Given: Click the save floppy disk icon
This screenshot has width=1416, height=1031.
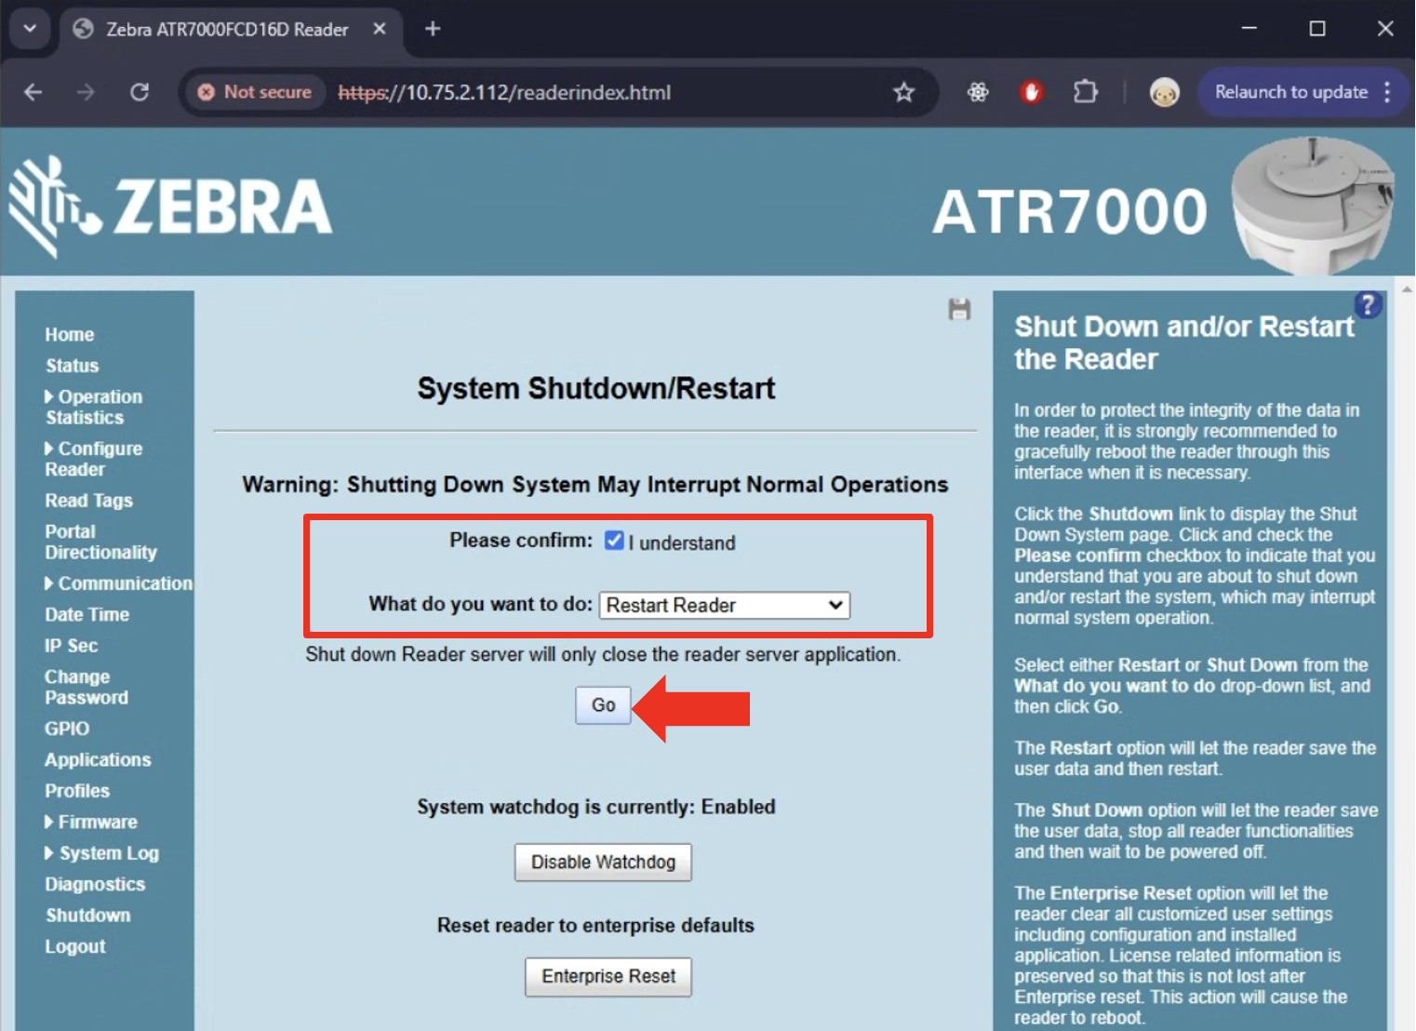Looking at the screenshot, I should [x=959, y=310].
